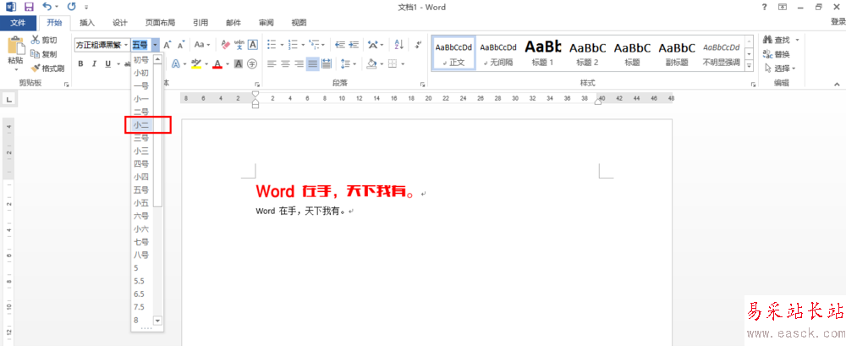Expand the styles gallery More button
846x346 pixels.
[749, 65]
